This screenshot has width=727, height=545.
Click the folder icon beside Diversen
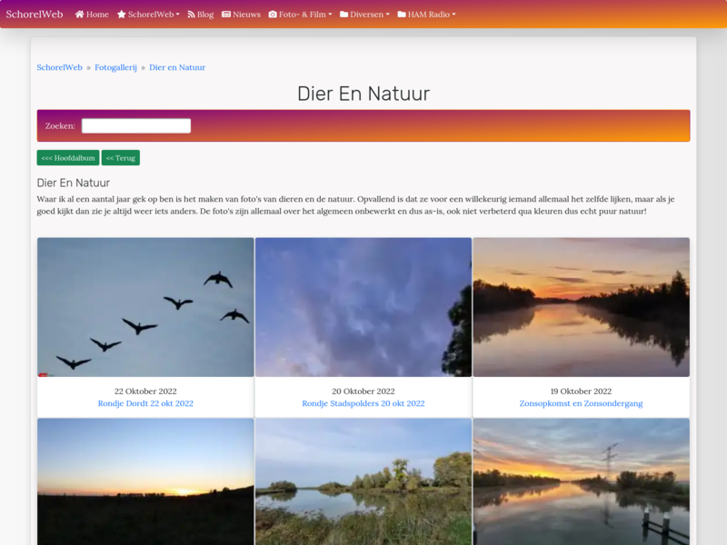(x=344, y=15)
